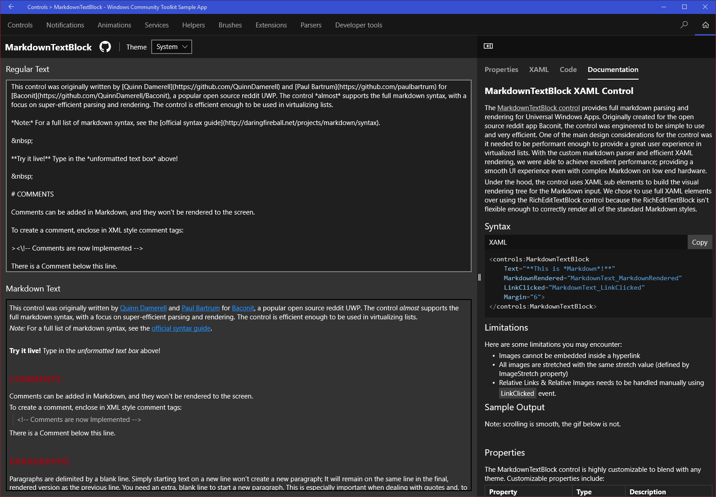Open the Services menu

[x=157, y=25]
